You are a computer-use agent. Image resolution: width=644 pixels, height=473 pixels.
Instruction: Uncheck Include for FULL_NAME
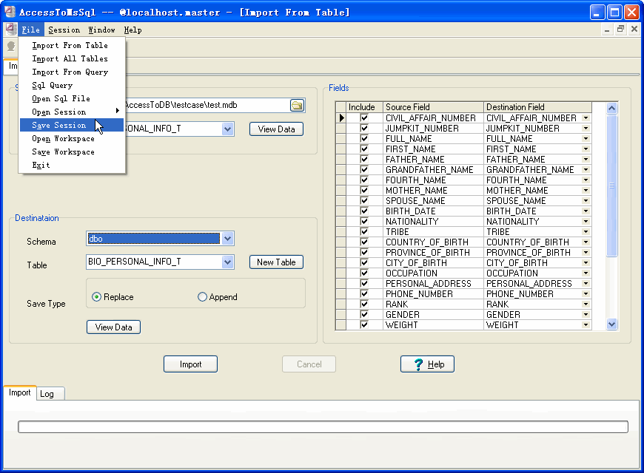click(x=364, y=139)
